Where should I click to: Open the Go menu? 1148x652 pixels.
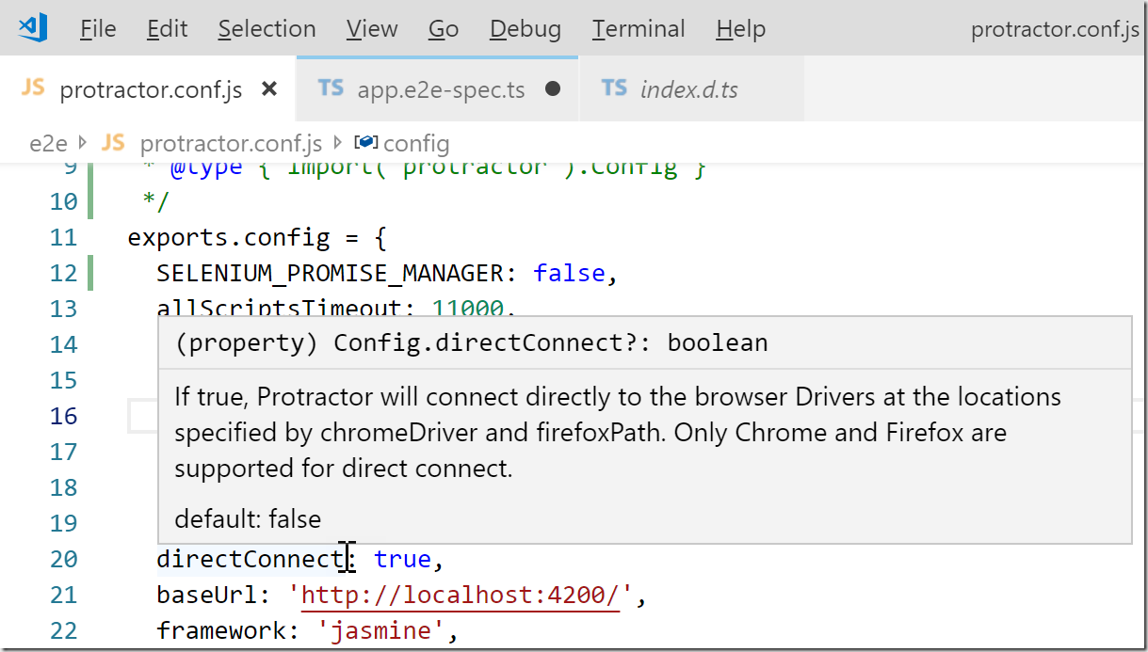(x=444, y=29)
